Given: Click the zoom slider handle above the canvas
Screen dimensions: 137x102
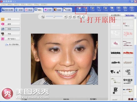Looking at the screenshot, I should (54, 17).
